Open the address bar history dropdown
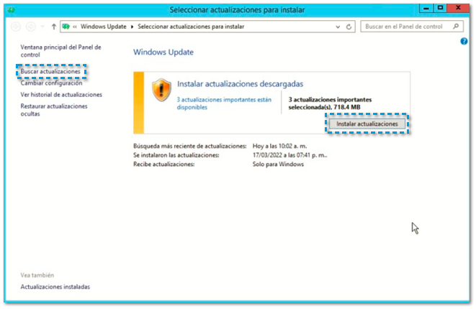This screenshot has width=476, height=309. point(338,27)
